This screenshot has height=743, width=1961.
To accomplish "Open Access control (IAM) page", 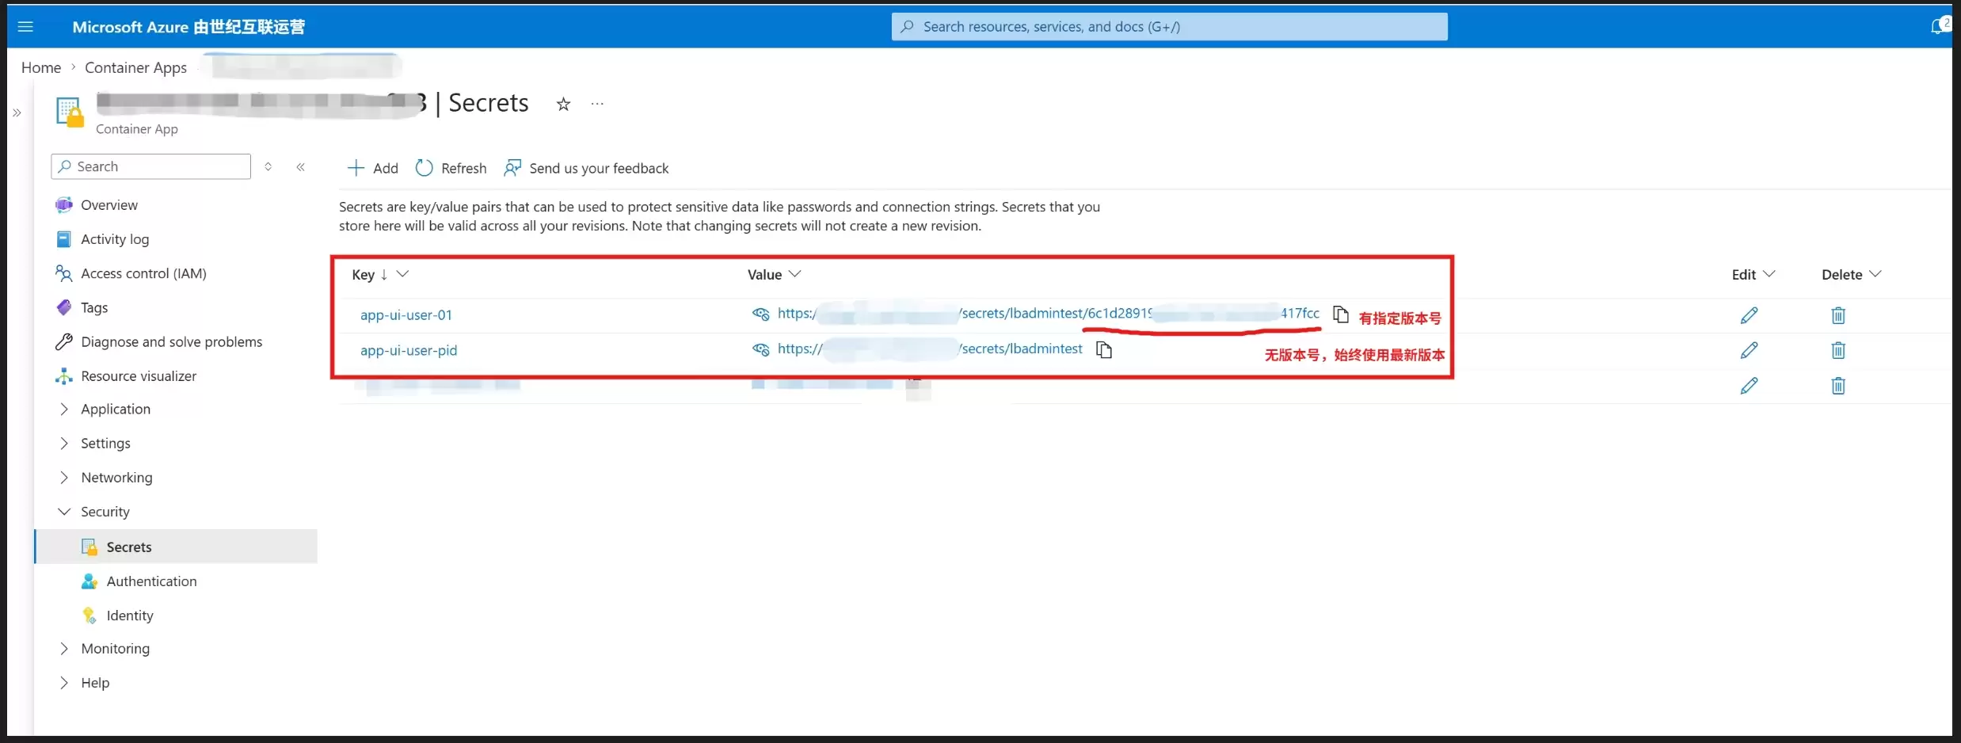I will (x=143, y=273).
